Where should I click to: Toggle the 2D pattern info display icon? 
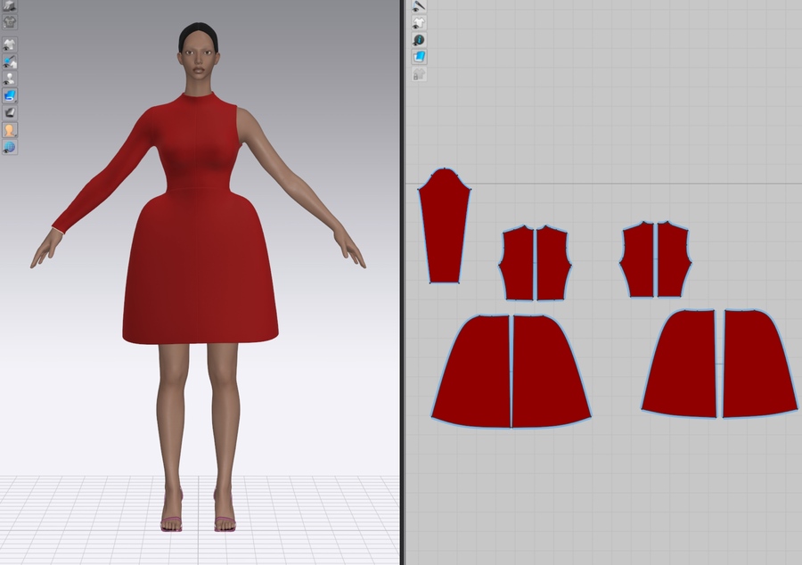420,40
